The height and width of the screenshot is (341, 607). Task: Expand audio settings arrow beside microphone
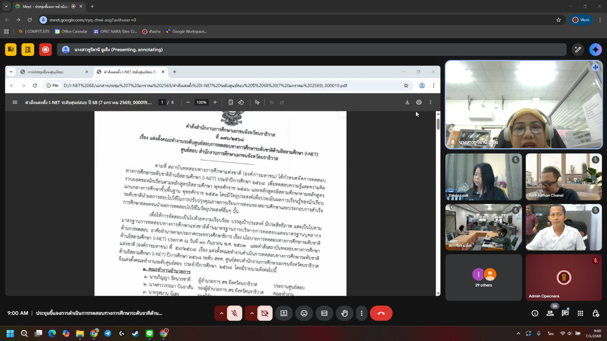click(221, 313)
